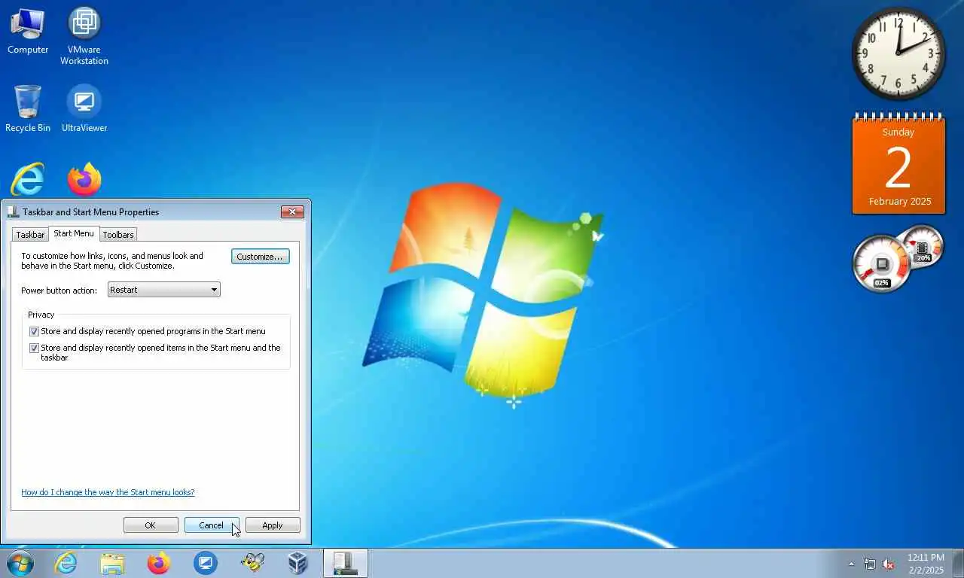Launch Firefox from the taskbar
Screen dimensions: 964x578
coord(159,563)
